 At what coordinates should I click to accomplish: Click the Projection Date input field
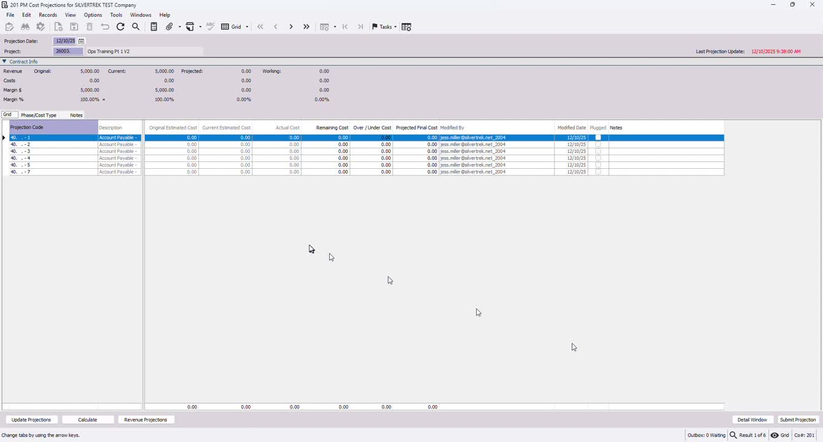(65, 41)
